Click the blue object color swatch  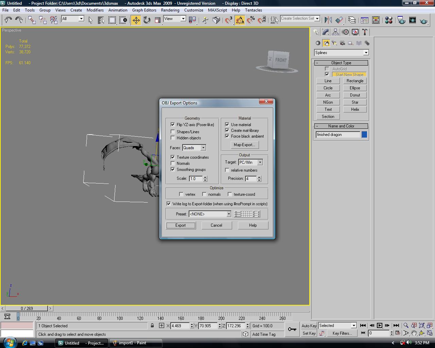tap(364, 135)
